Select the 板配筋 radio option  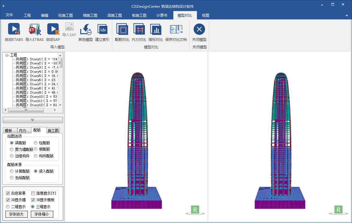tap(35, 149)
